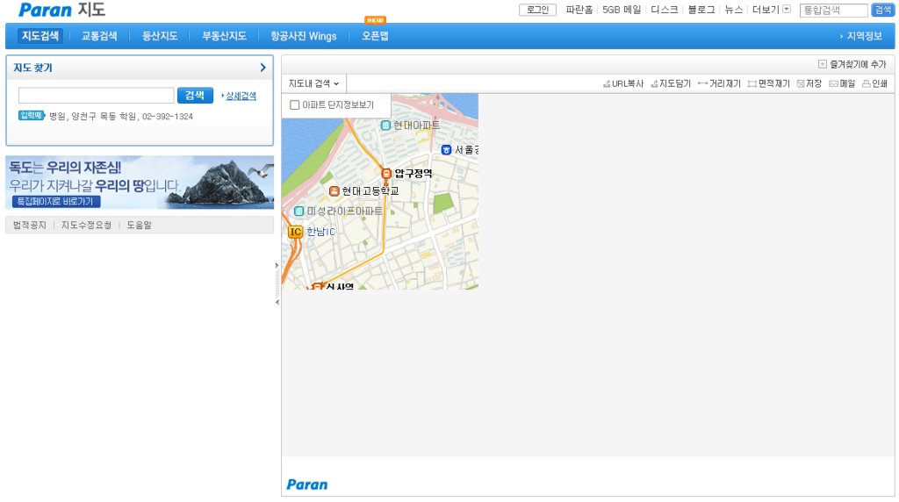
Task: Open the 법적공지 link
Action: [29, 226]
